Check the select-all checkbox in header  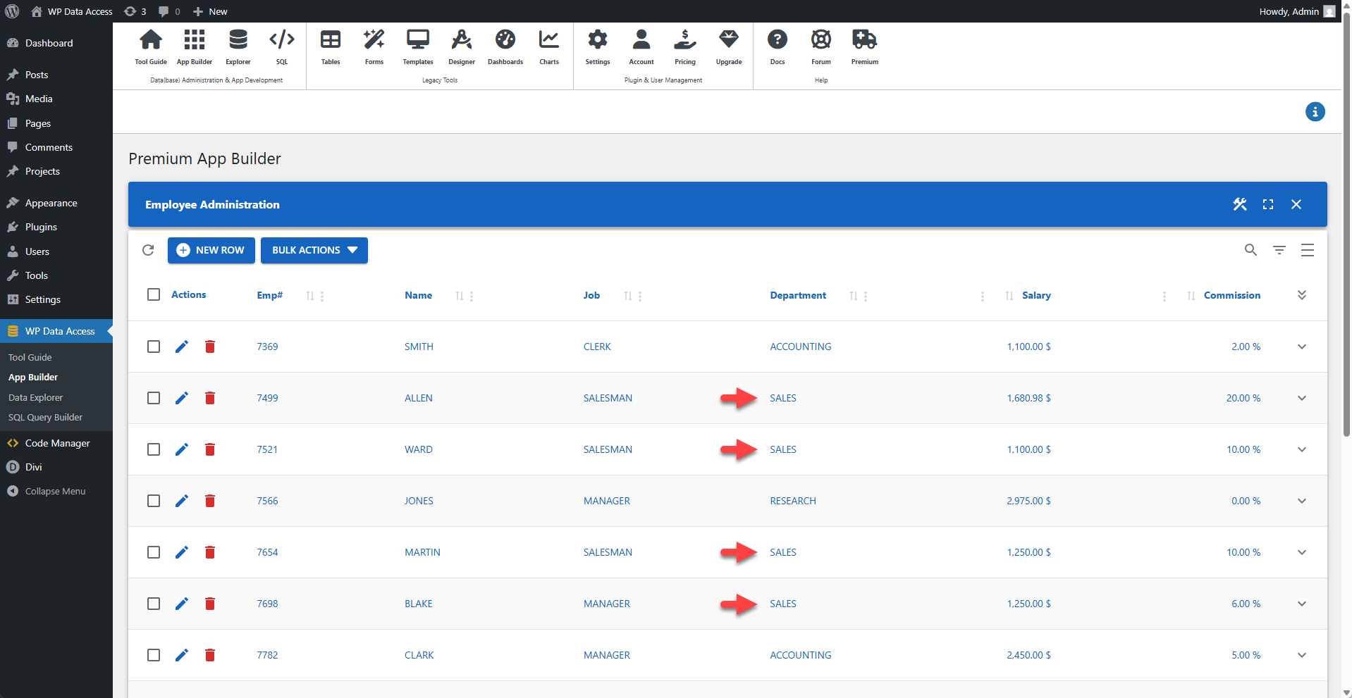pos(153,294)
